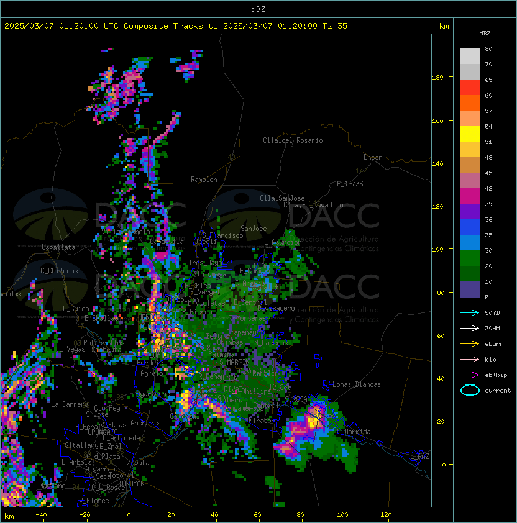Select the light gray 70-80 dBZ swatch
The width and height of the screenshot is (517, 523).
click(x=470, y=57)
